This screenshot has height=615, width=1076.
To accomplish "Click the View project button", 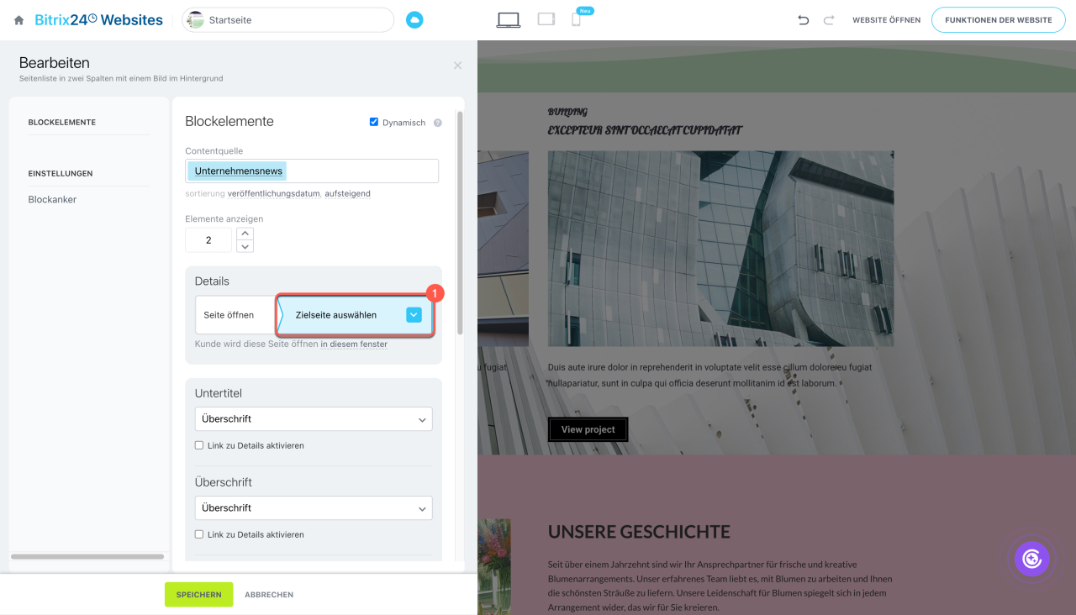I will tap(588, 429).
